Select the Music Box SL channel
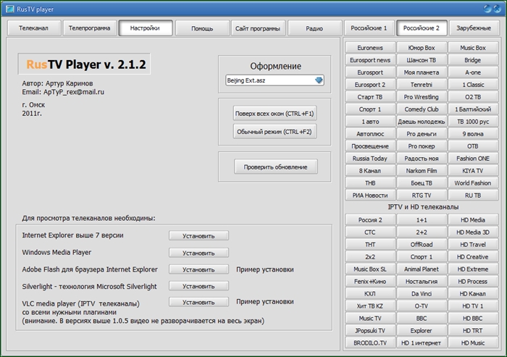The height and width of the screenshot is (357, 507). pos(370,269)
